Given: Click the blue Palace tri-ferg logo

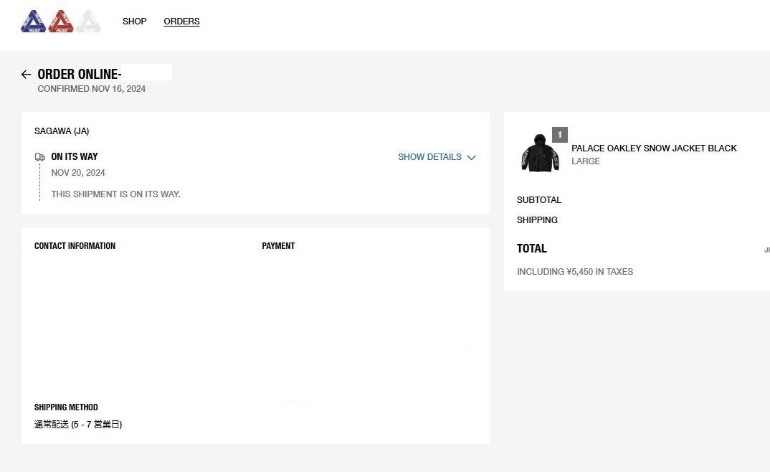Looking at the screenshot, I should [34, 22].
